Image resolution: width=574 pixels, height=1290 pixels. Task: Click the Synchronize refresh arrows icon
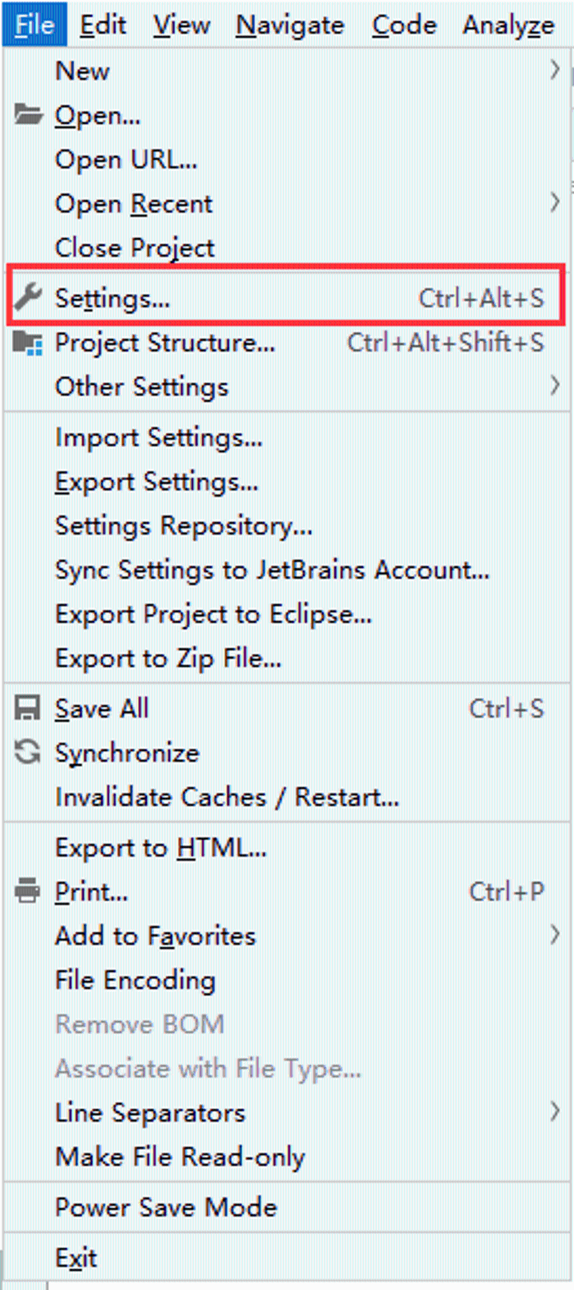[28, 752]
